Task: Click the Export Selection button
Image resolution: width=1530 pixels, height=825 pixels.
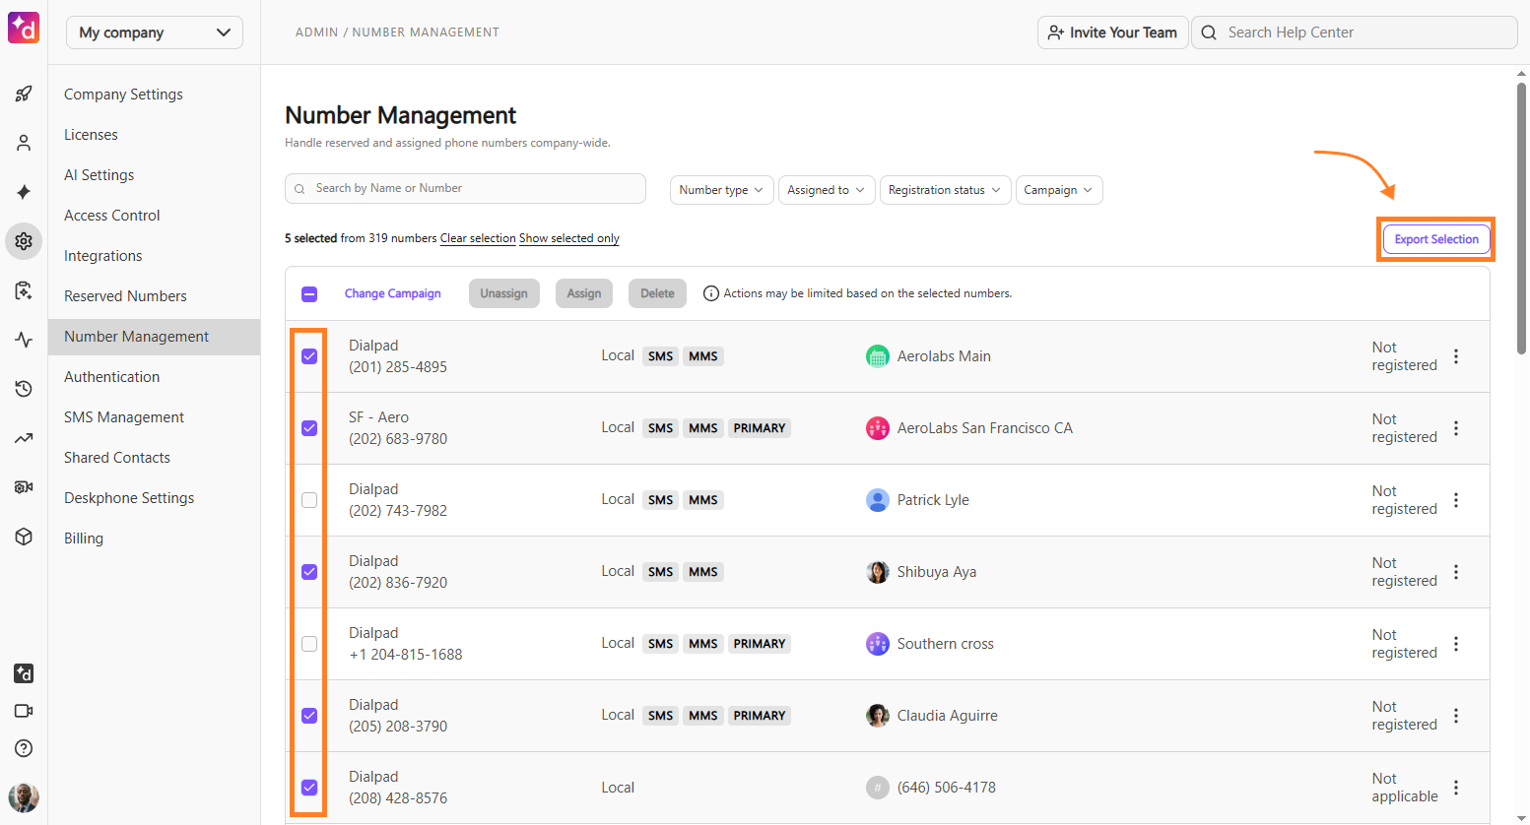Action: tap(1436, 239)
